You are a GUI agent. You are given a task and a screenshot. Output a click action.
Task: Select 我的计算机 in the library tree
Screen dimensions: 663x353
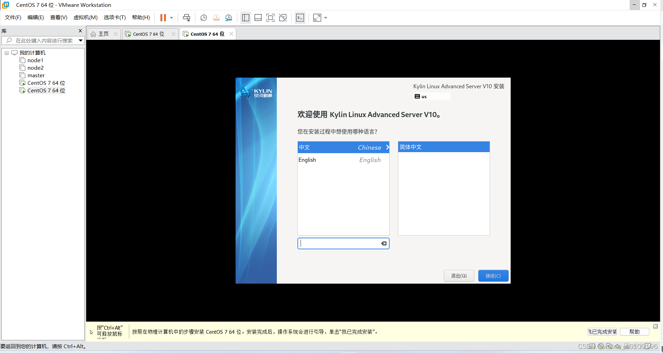tap(32, 53)
